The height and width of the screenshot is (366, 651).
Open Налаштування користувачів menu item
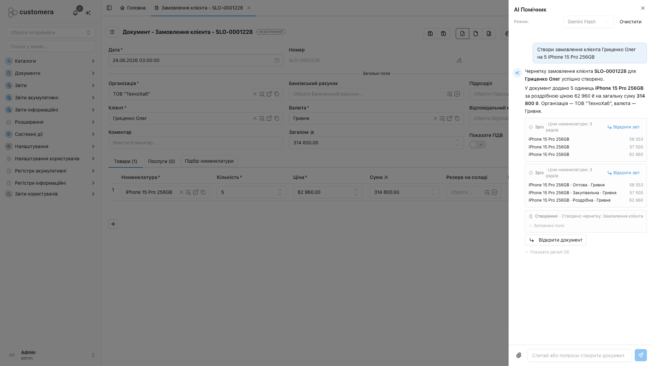tap(50, 159)
